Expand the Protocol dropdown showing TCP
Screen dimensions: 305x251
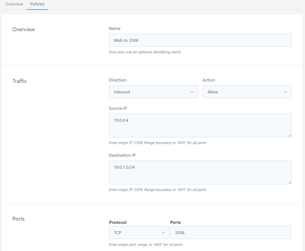(x=139, y=232)
